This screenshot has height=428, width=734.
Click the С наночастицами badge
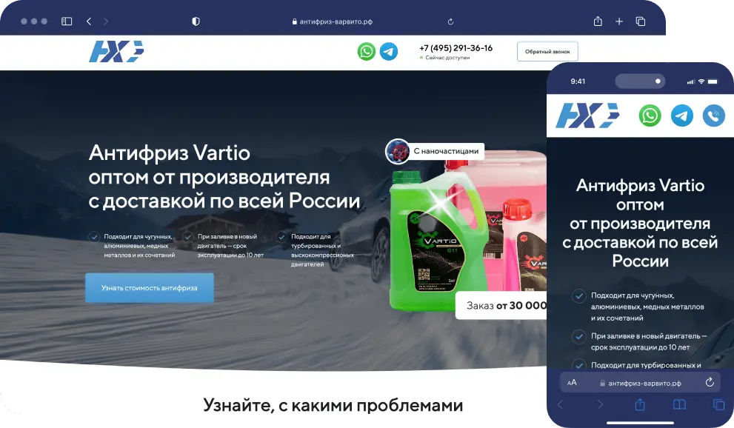point(435,151)
